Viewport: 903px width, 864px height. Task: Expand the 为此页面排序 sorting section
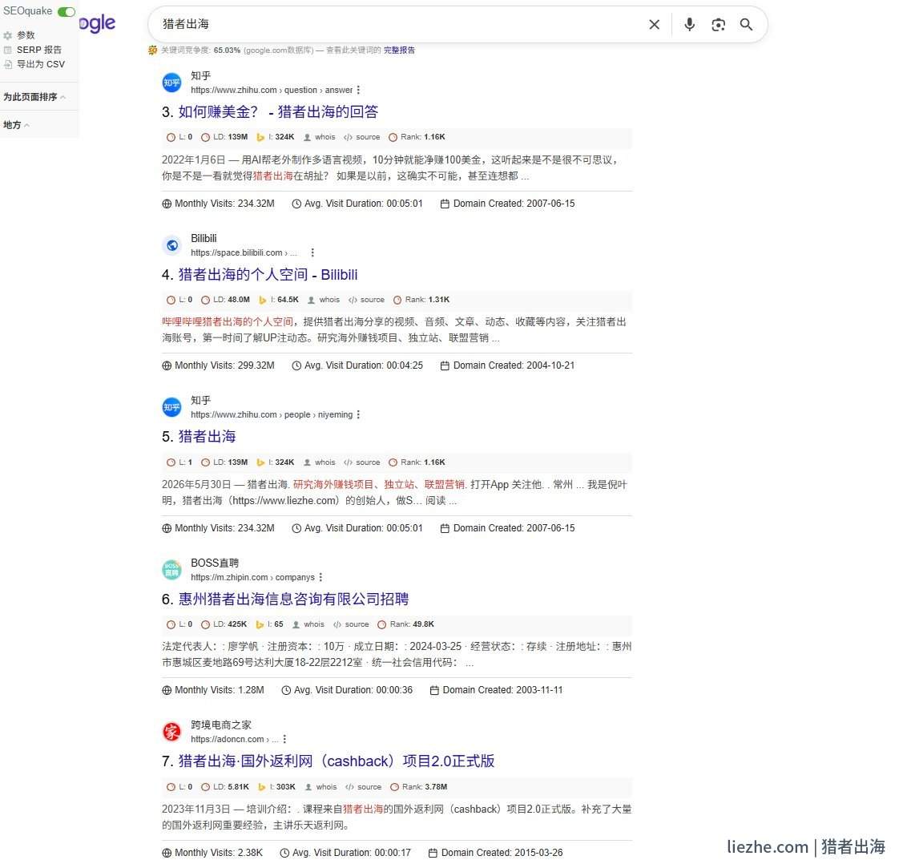pos(34,97)
